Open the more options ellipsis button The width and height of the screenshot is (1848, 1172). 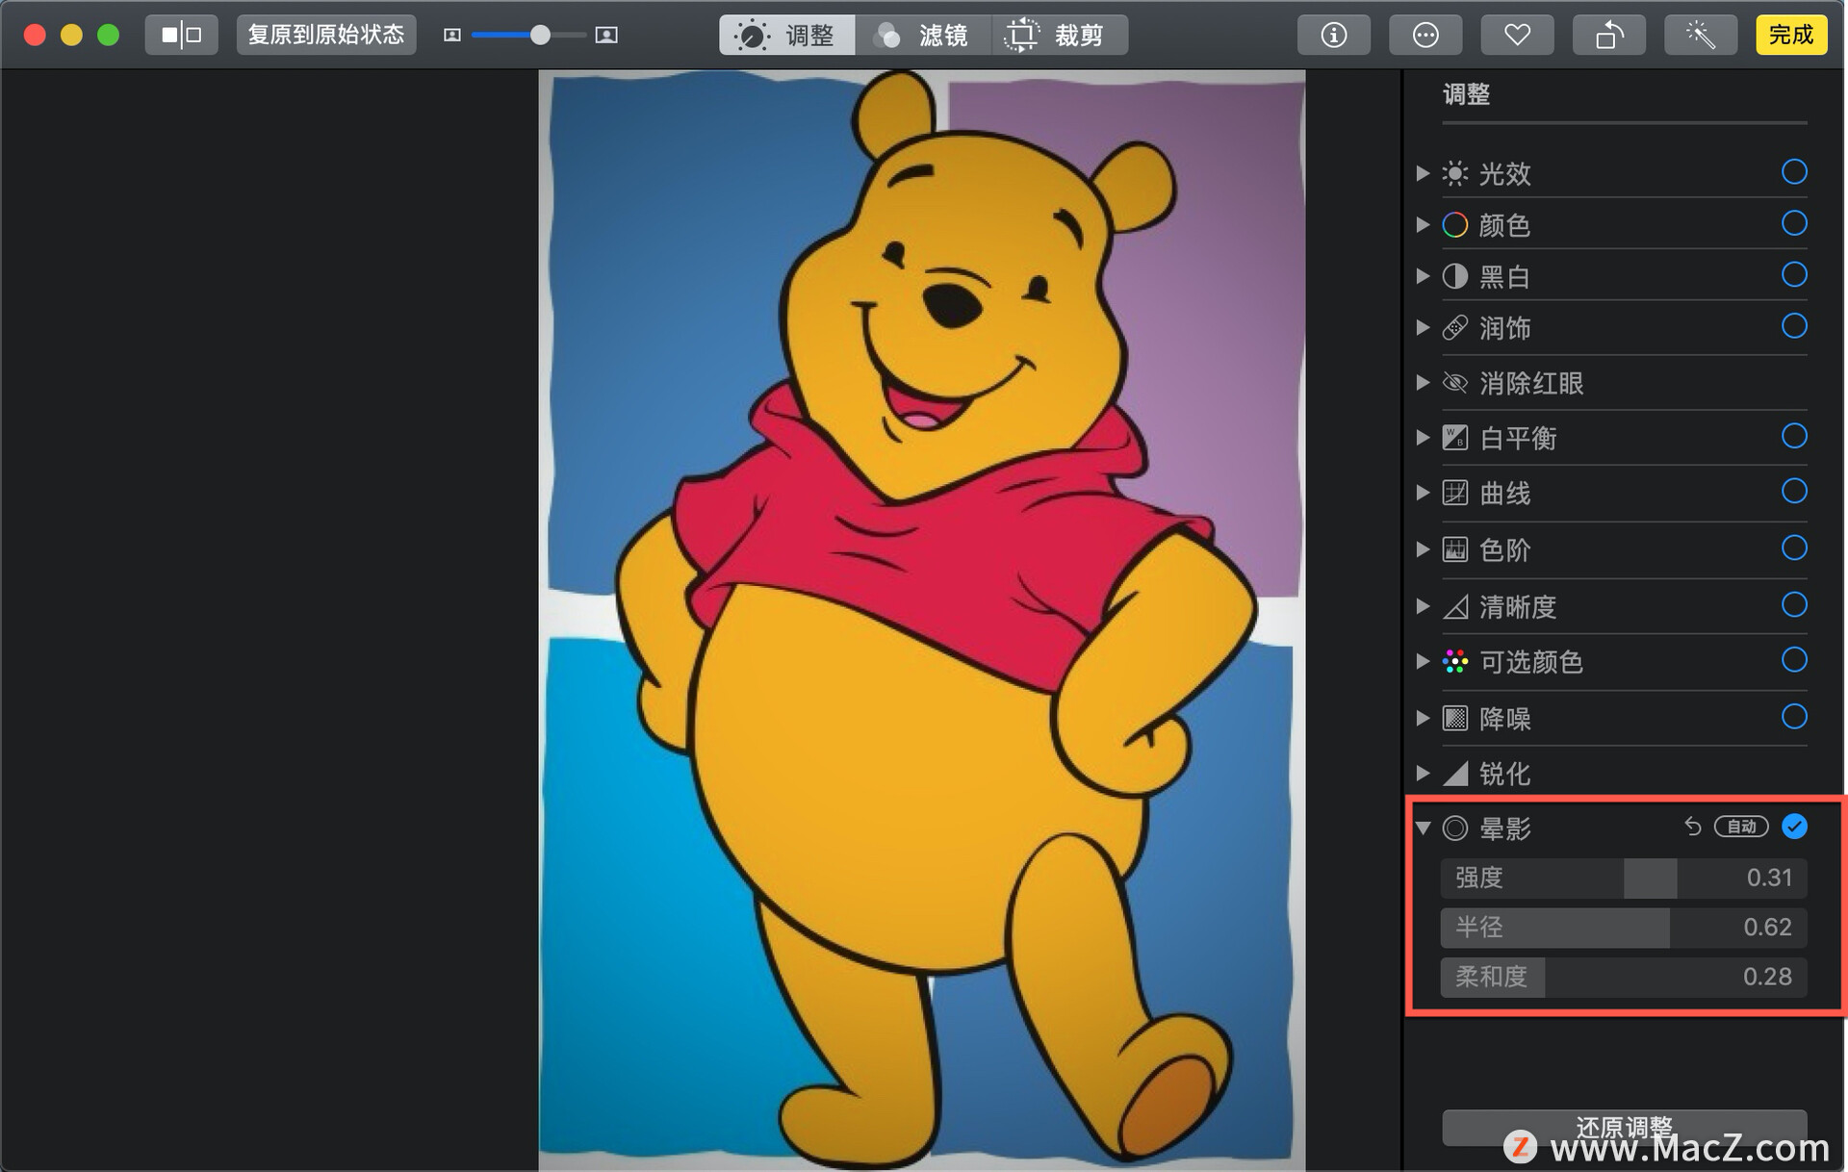[1425, 35]
